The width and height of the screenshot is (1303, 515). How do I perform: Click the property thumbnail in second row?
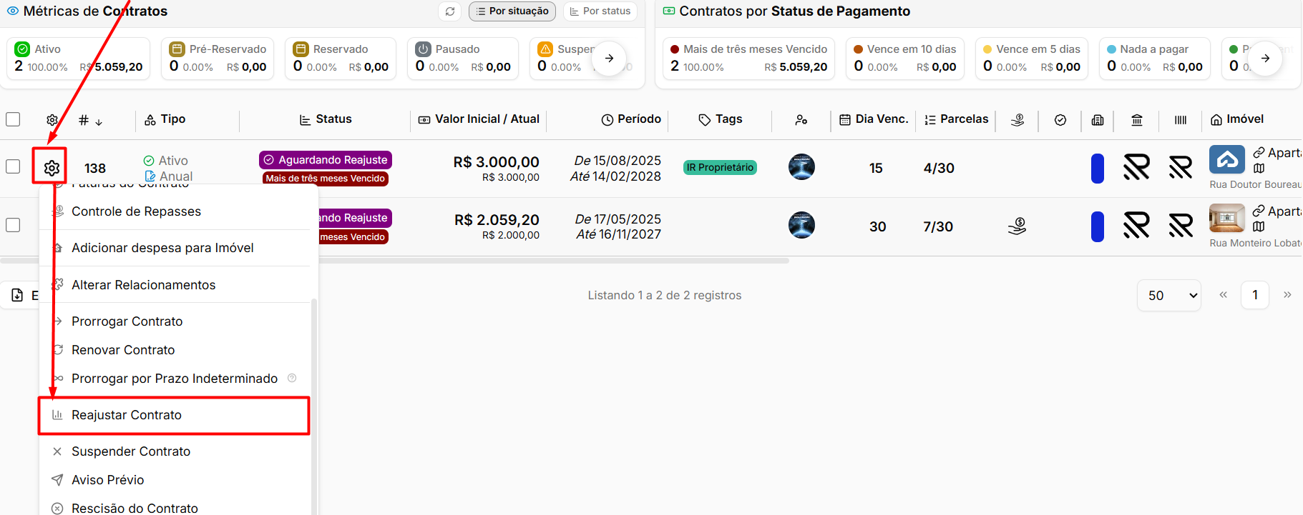coord(1227,218)
